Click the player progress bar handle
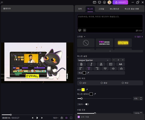145x120 pixels. [x=11, y=115]
